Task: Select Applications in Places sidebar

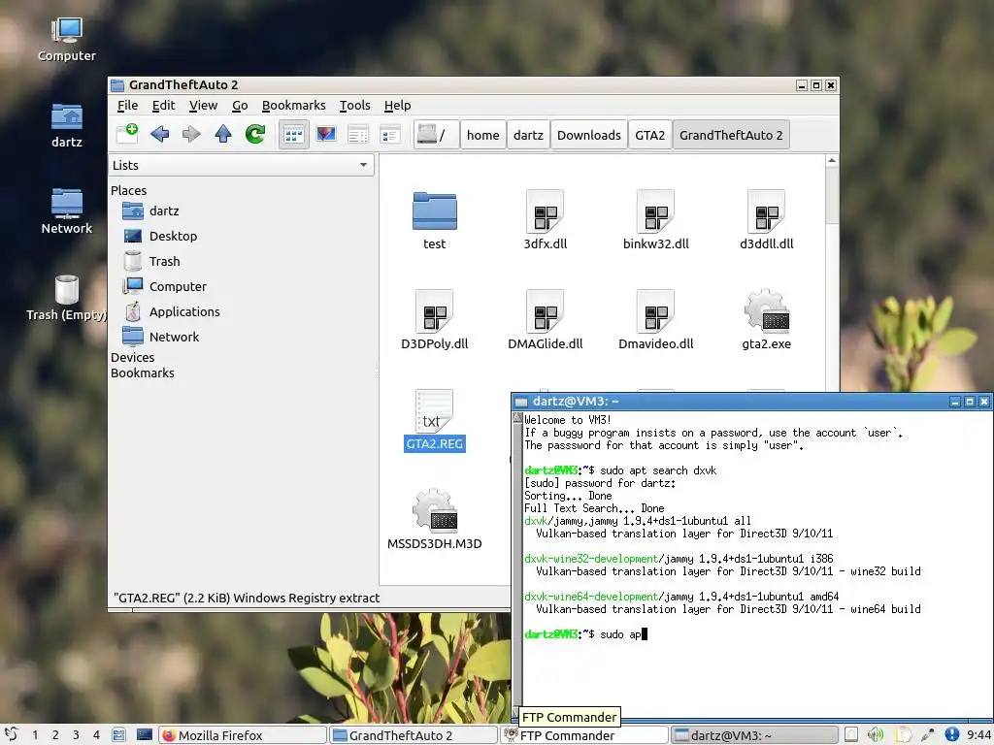Action: 172,311
